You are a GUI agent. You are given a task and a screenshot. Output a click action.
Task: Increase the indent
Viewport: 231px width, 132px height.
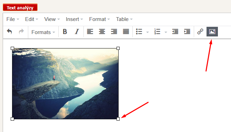(x=187, y=32)
